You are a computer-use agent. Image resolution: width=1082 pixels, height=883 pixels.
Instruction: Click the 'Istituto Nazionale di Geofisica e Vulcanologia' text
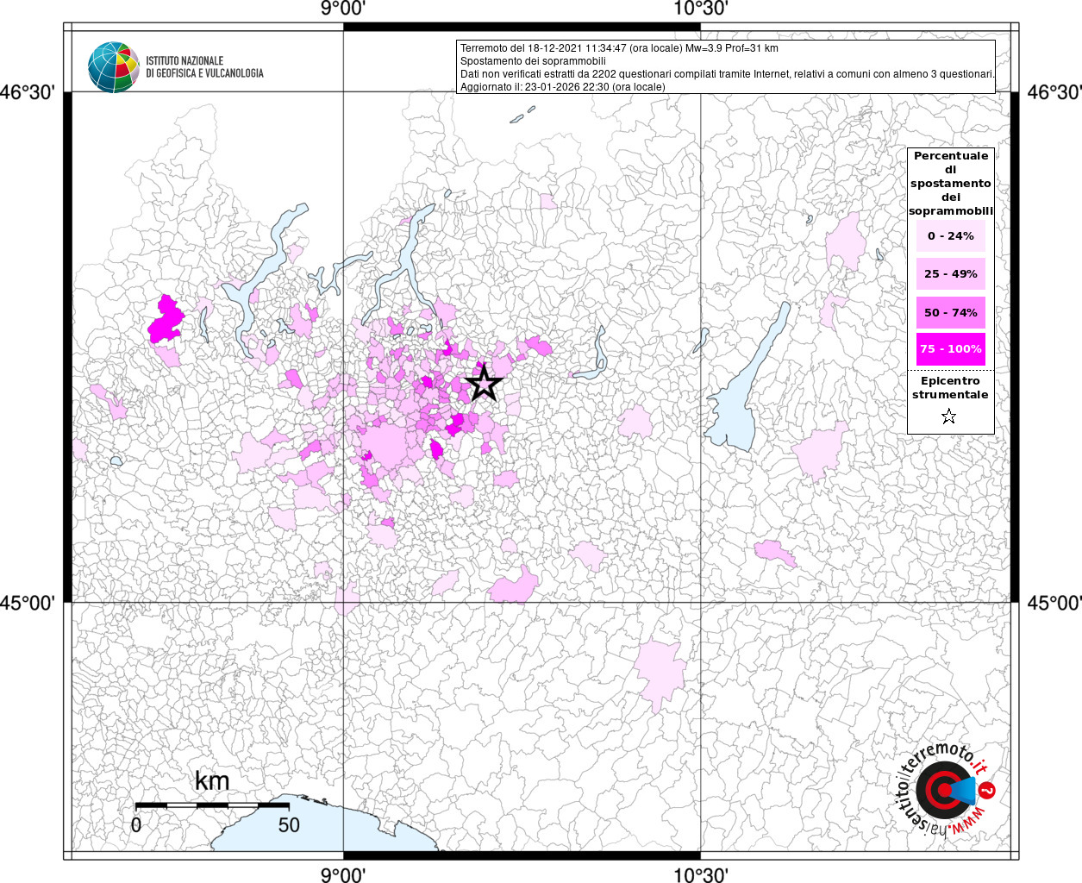click(x=204, y=67)
